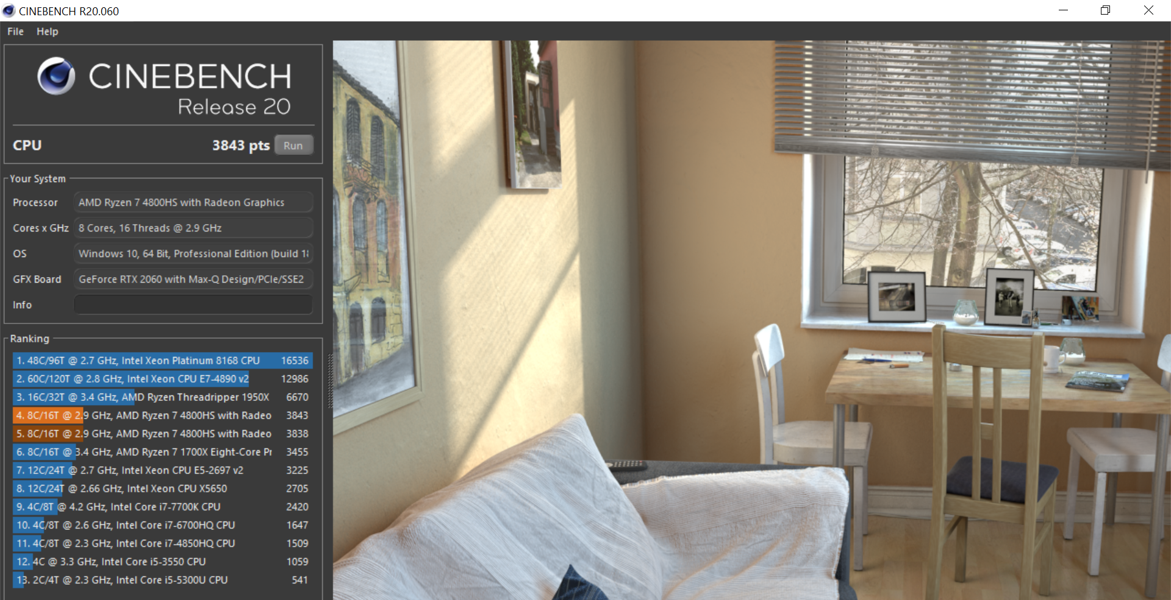
Task: Click the Cores x GHz field
Action: [193, 228]
